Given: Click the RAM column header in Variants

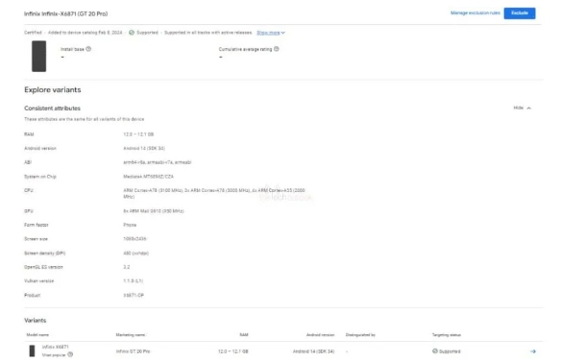Looking at the screenshot, I should [244, 335].
